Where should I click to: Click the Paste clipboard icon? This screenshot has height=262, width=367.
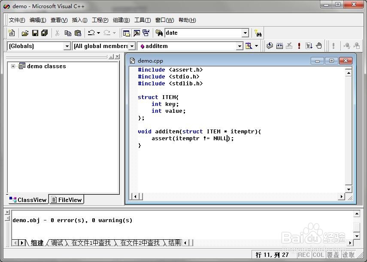pos(78,33)
